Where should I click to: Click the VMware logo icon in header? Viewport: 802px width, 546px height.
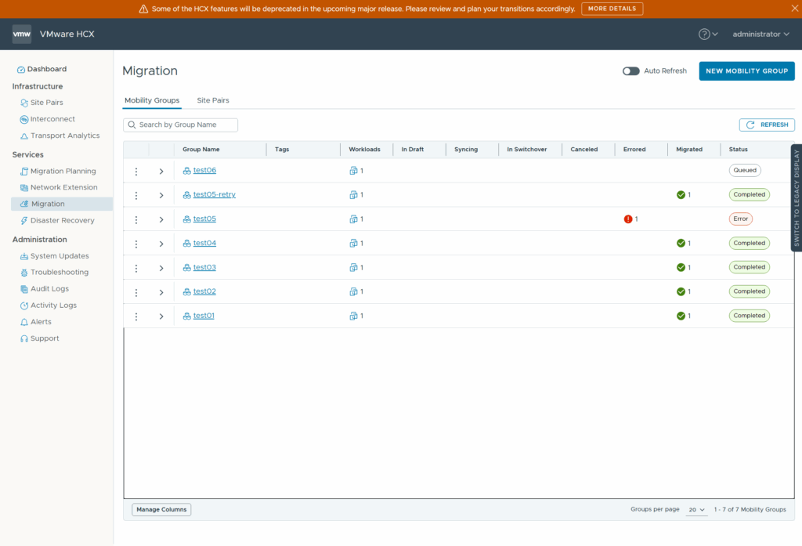(22, 34)
